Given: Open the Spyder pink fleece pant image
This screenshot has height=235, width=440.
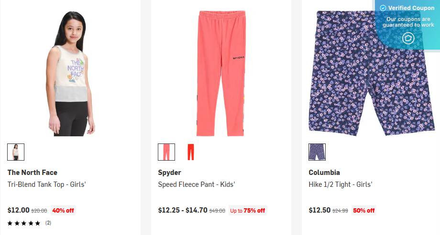Looking at the screenshot, I should tap(220, 73).
